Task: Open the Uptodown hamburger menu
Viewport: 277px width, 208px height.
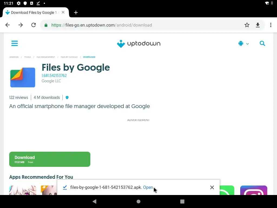Action: tap(15, 43)
